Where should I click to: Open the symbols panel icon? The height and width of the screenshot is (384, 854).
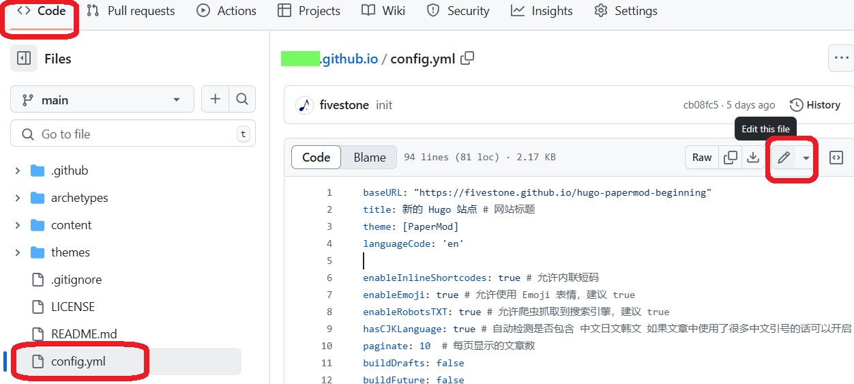tap(836, 158)
